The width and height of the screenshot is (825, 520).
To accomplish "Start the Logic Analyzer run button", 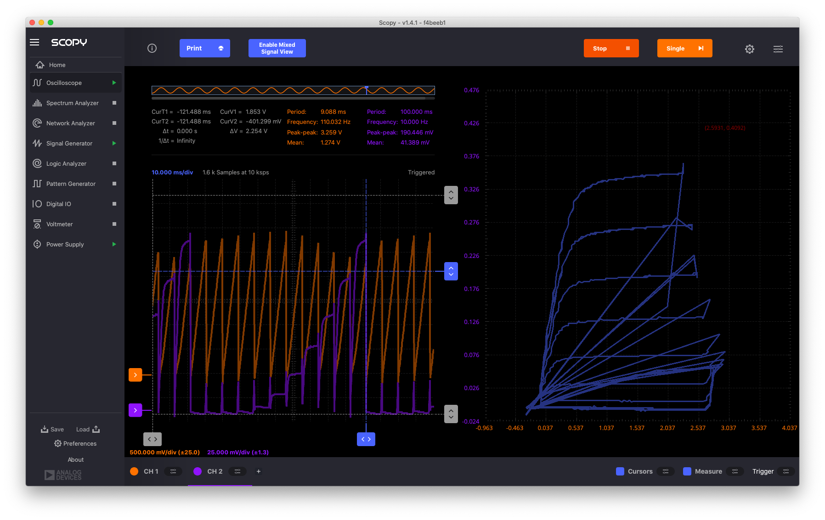I will click(114, 163).
